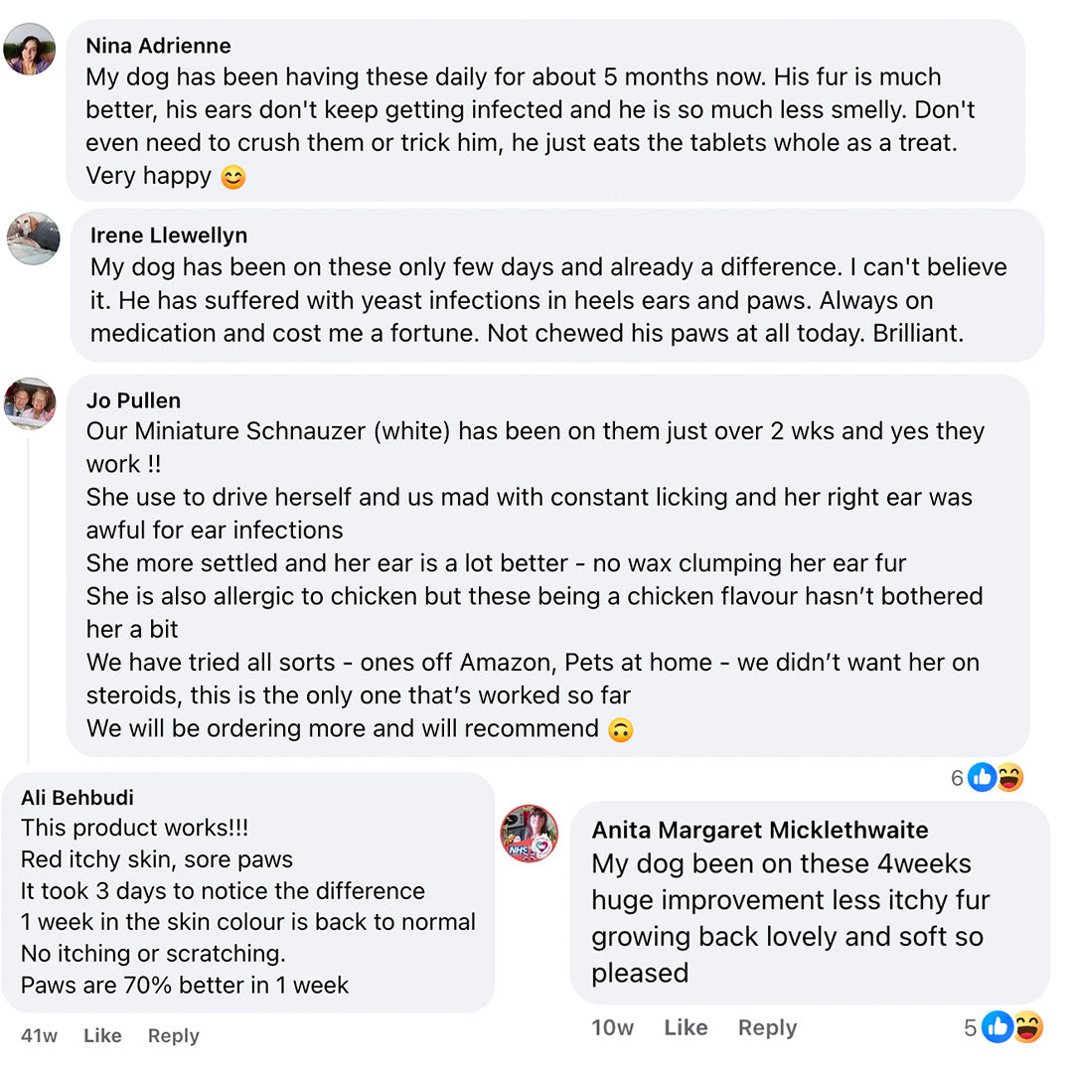Click Anita Margaret Micklethwaite's name
Screen dimensions: 1073x1073
(x=760, y=831)
